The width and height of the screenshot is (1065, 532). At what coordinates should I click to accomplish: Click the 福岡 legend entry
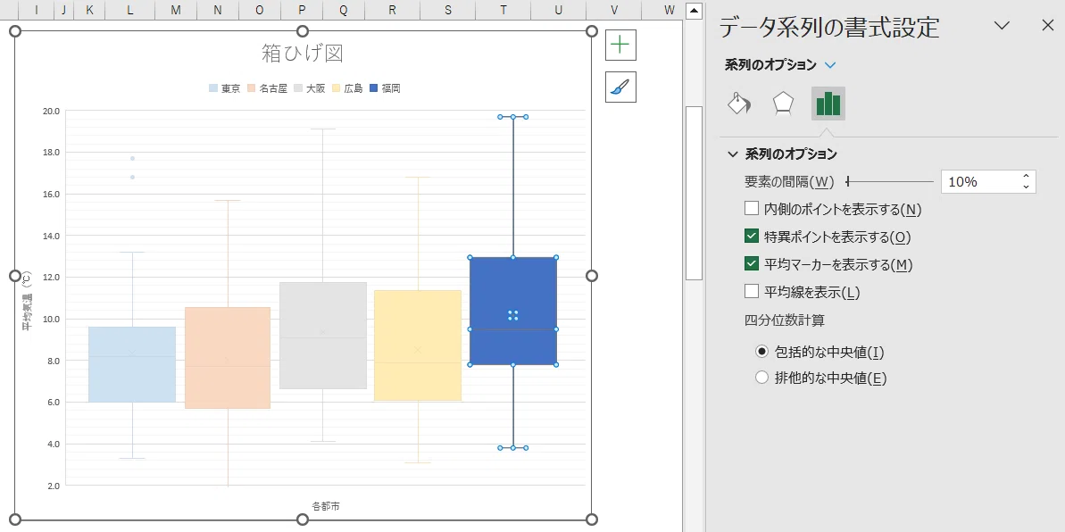coord(385,88)
